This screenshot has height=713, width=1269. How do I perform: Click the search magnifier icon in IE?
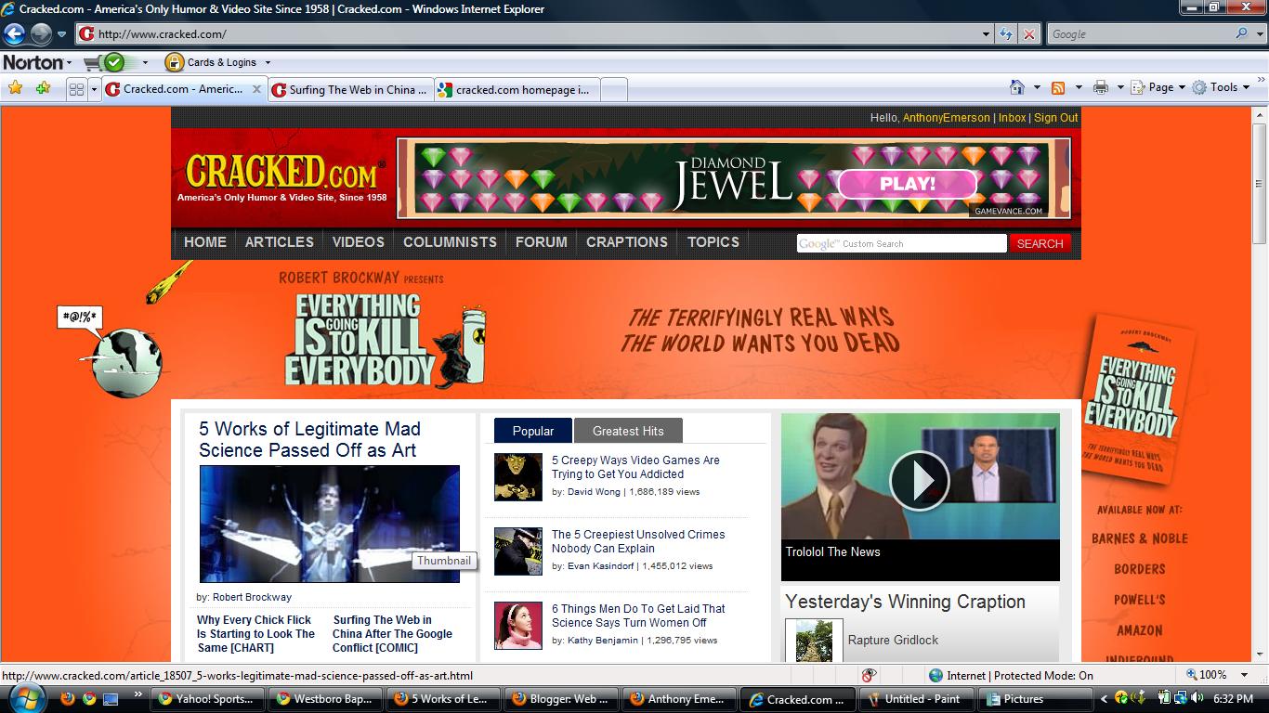[1241, 34]
